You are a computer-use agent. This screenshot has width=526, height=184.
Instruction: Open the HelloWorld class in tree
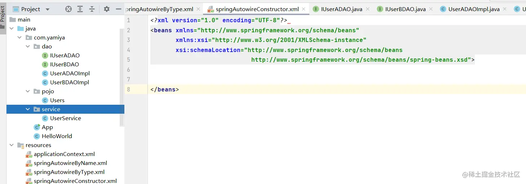57,136
